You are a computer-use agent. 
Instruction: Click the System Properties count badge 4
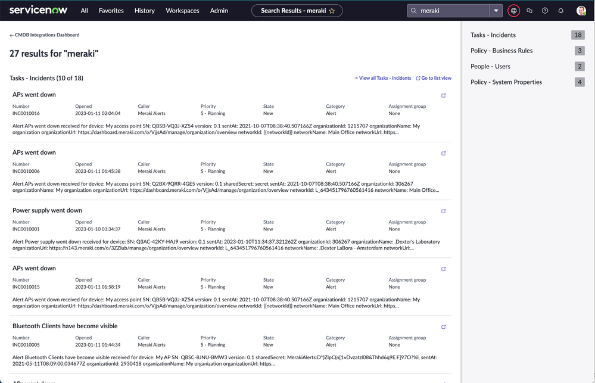[x=580, y=82]
